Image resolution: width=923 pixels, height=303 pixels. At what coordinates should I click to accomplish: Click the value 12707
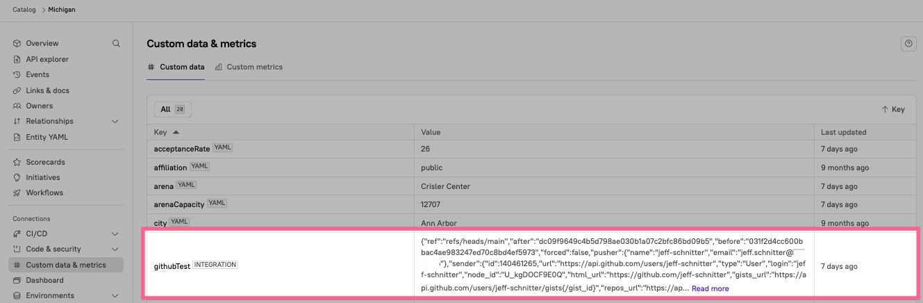431,204
